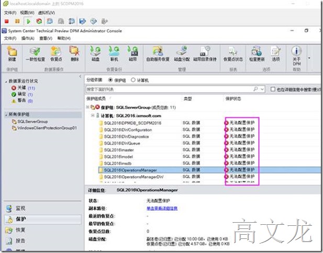Screen dimensions: 323x253
Task: Filter by 警告 (0) status
Action: [x=22, y=101]
